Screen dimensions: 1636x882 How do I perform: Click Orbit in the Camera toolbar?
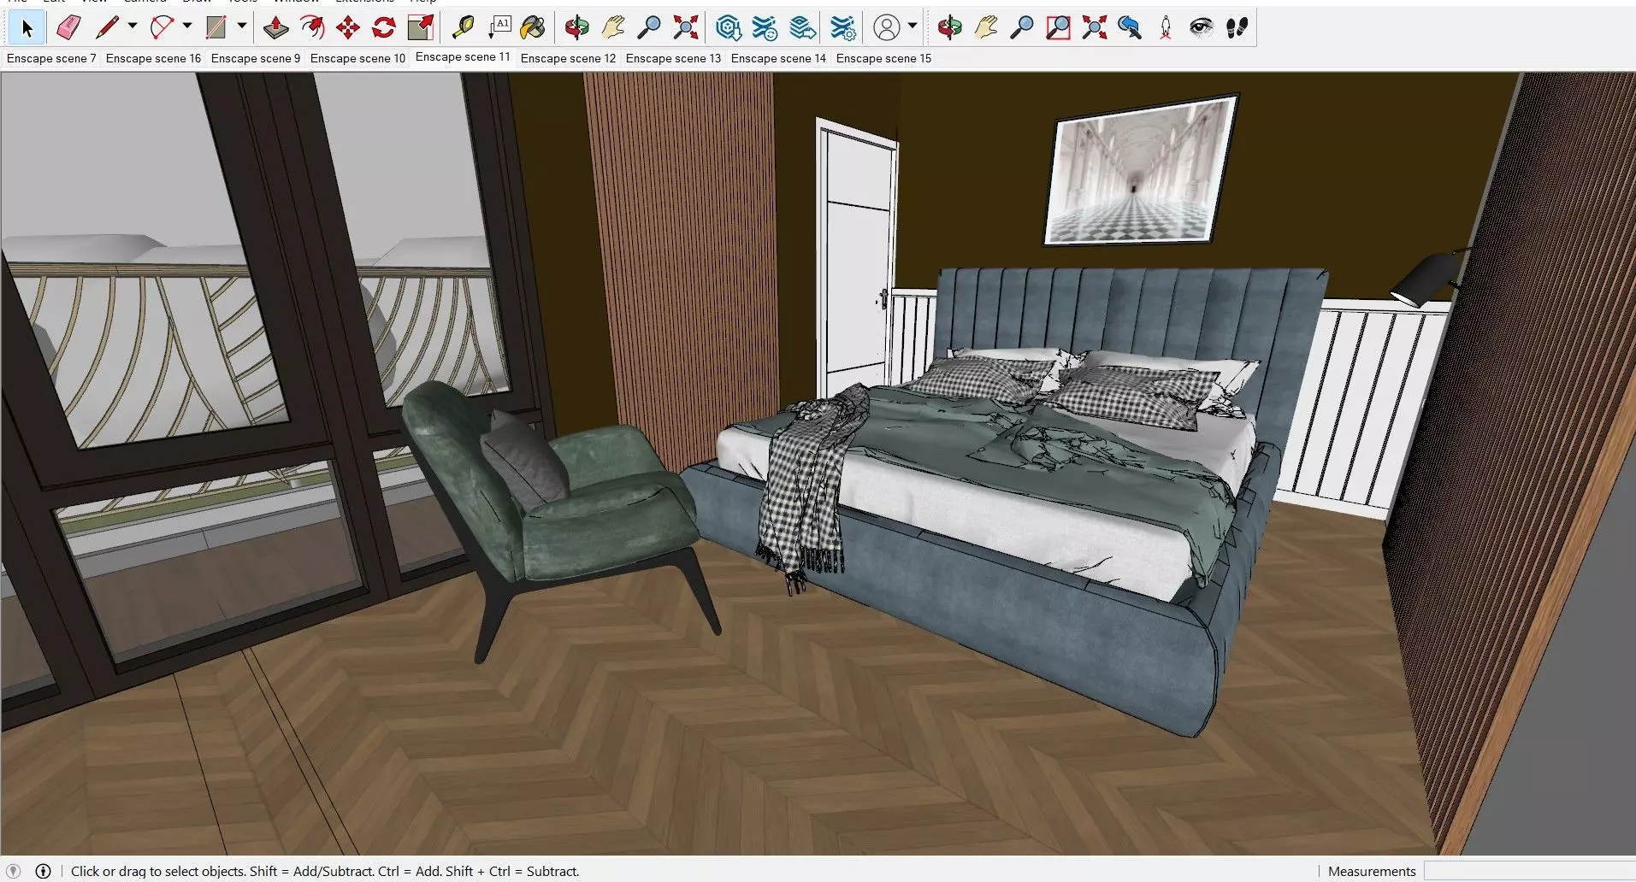pos(949,28)
